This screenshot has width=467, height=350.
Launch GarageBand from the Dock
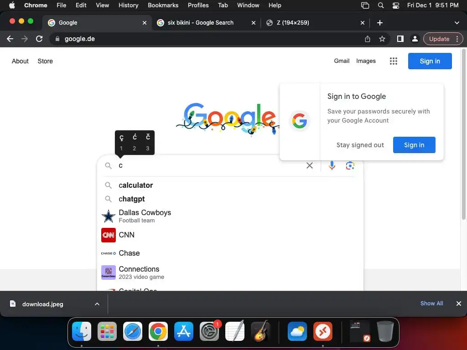pyautogui.click(x=260, y=331)
